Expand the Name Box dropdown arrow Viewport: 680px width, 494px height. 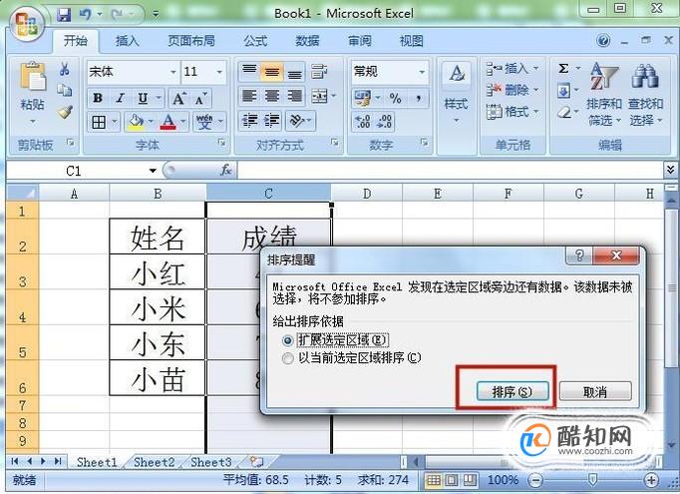coord(153,171)
